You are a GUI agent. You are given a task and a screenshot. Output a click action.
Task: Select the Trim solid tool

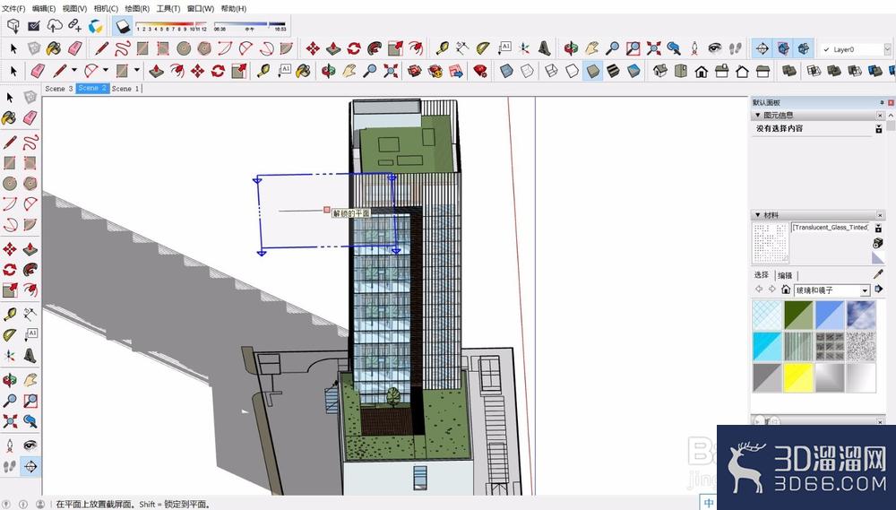(x=874, y=71)
